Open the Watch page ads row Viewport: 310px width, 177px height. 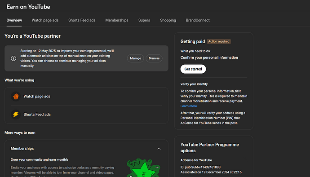tap(86, 97)
